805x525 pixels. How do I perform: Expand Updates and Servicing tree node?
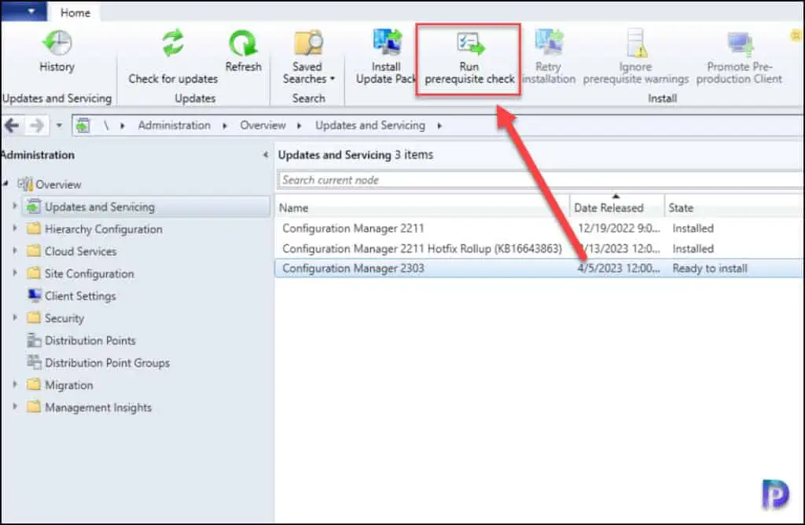coord(14,206)
